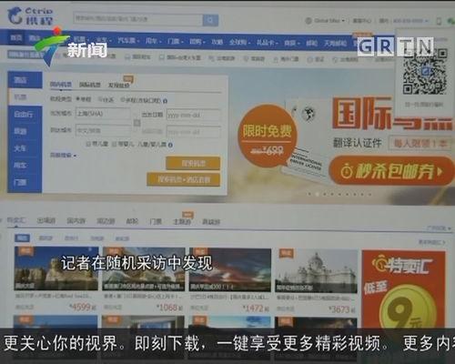Image resolution: width=455 pixels, height=364 pixels.
Task: Switch to the 国际机票 tab
Action: click(x=90, y=85)
